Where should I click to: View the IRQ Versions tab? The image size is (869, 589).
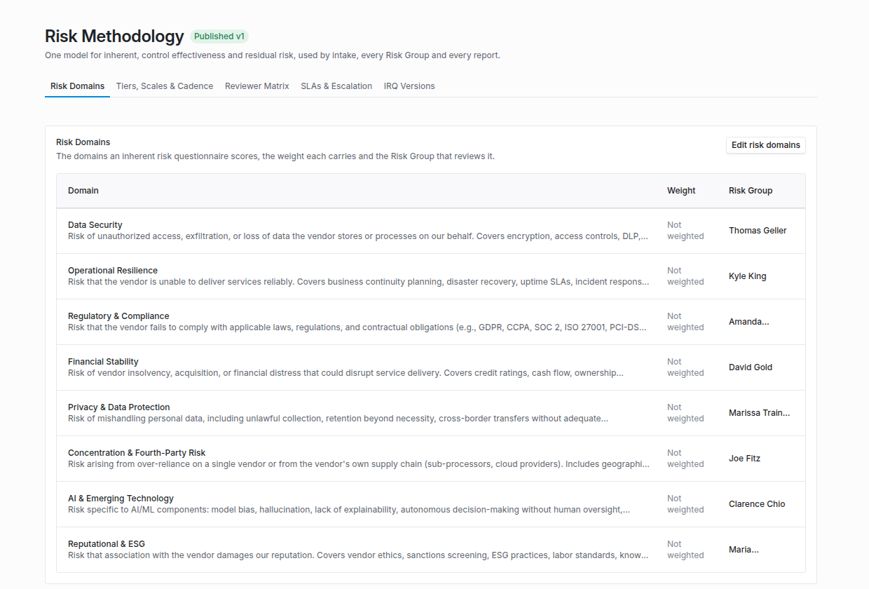[x=409, y=86]
